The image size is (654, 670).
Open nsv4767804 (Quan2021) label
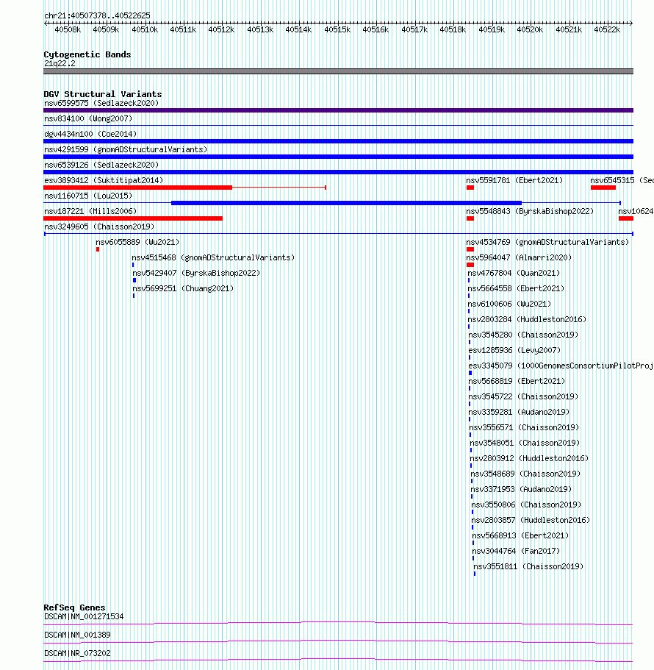(x=514, y=273)
